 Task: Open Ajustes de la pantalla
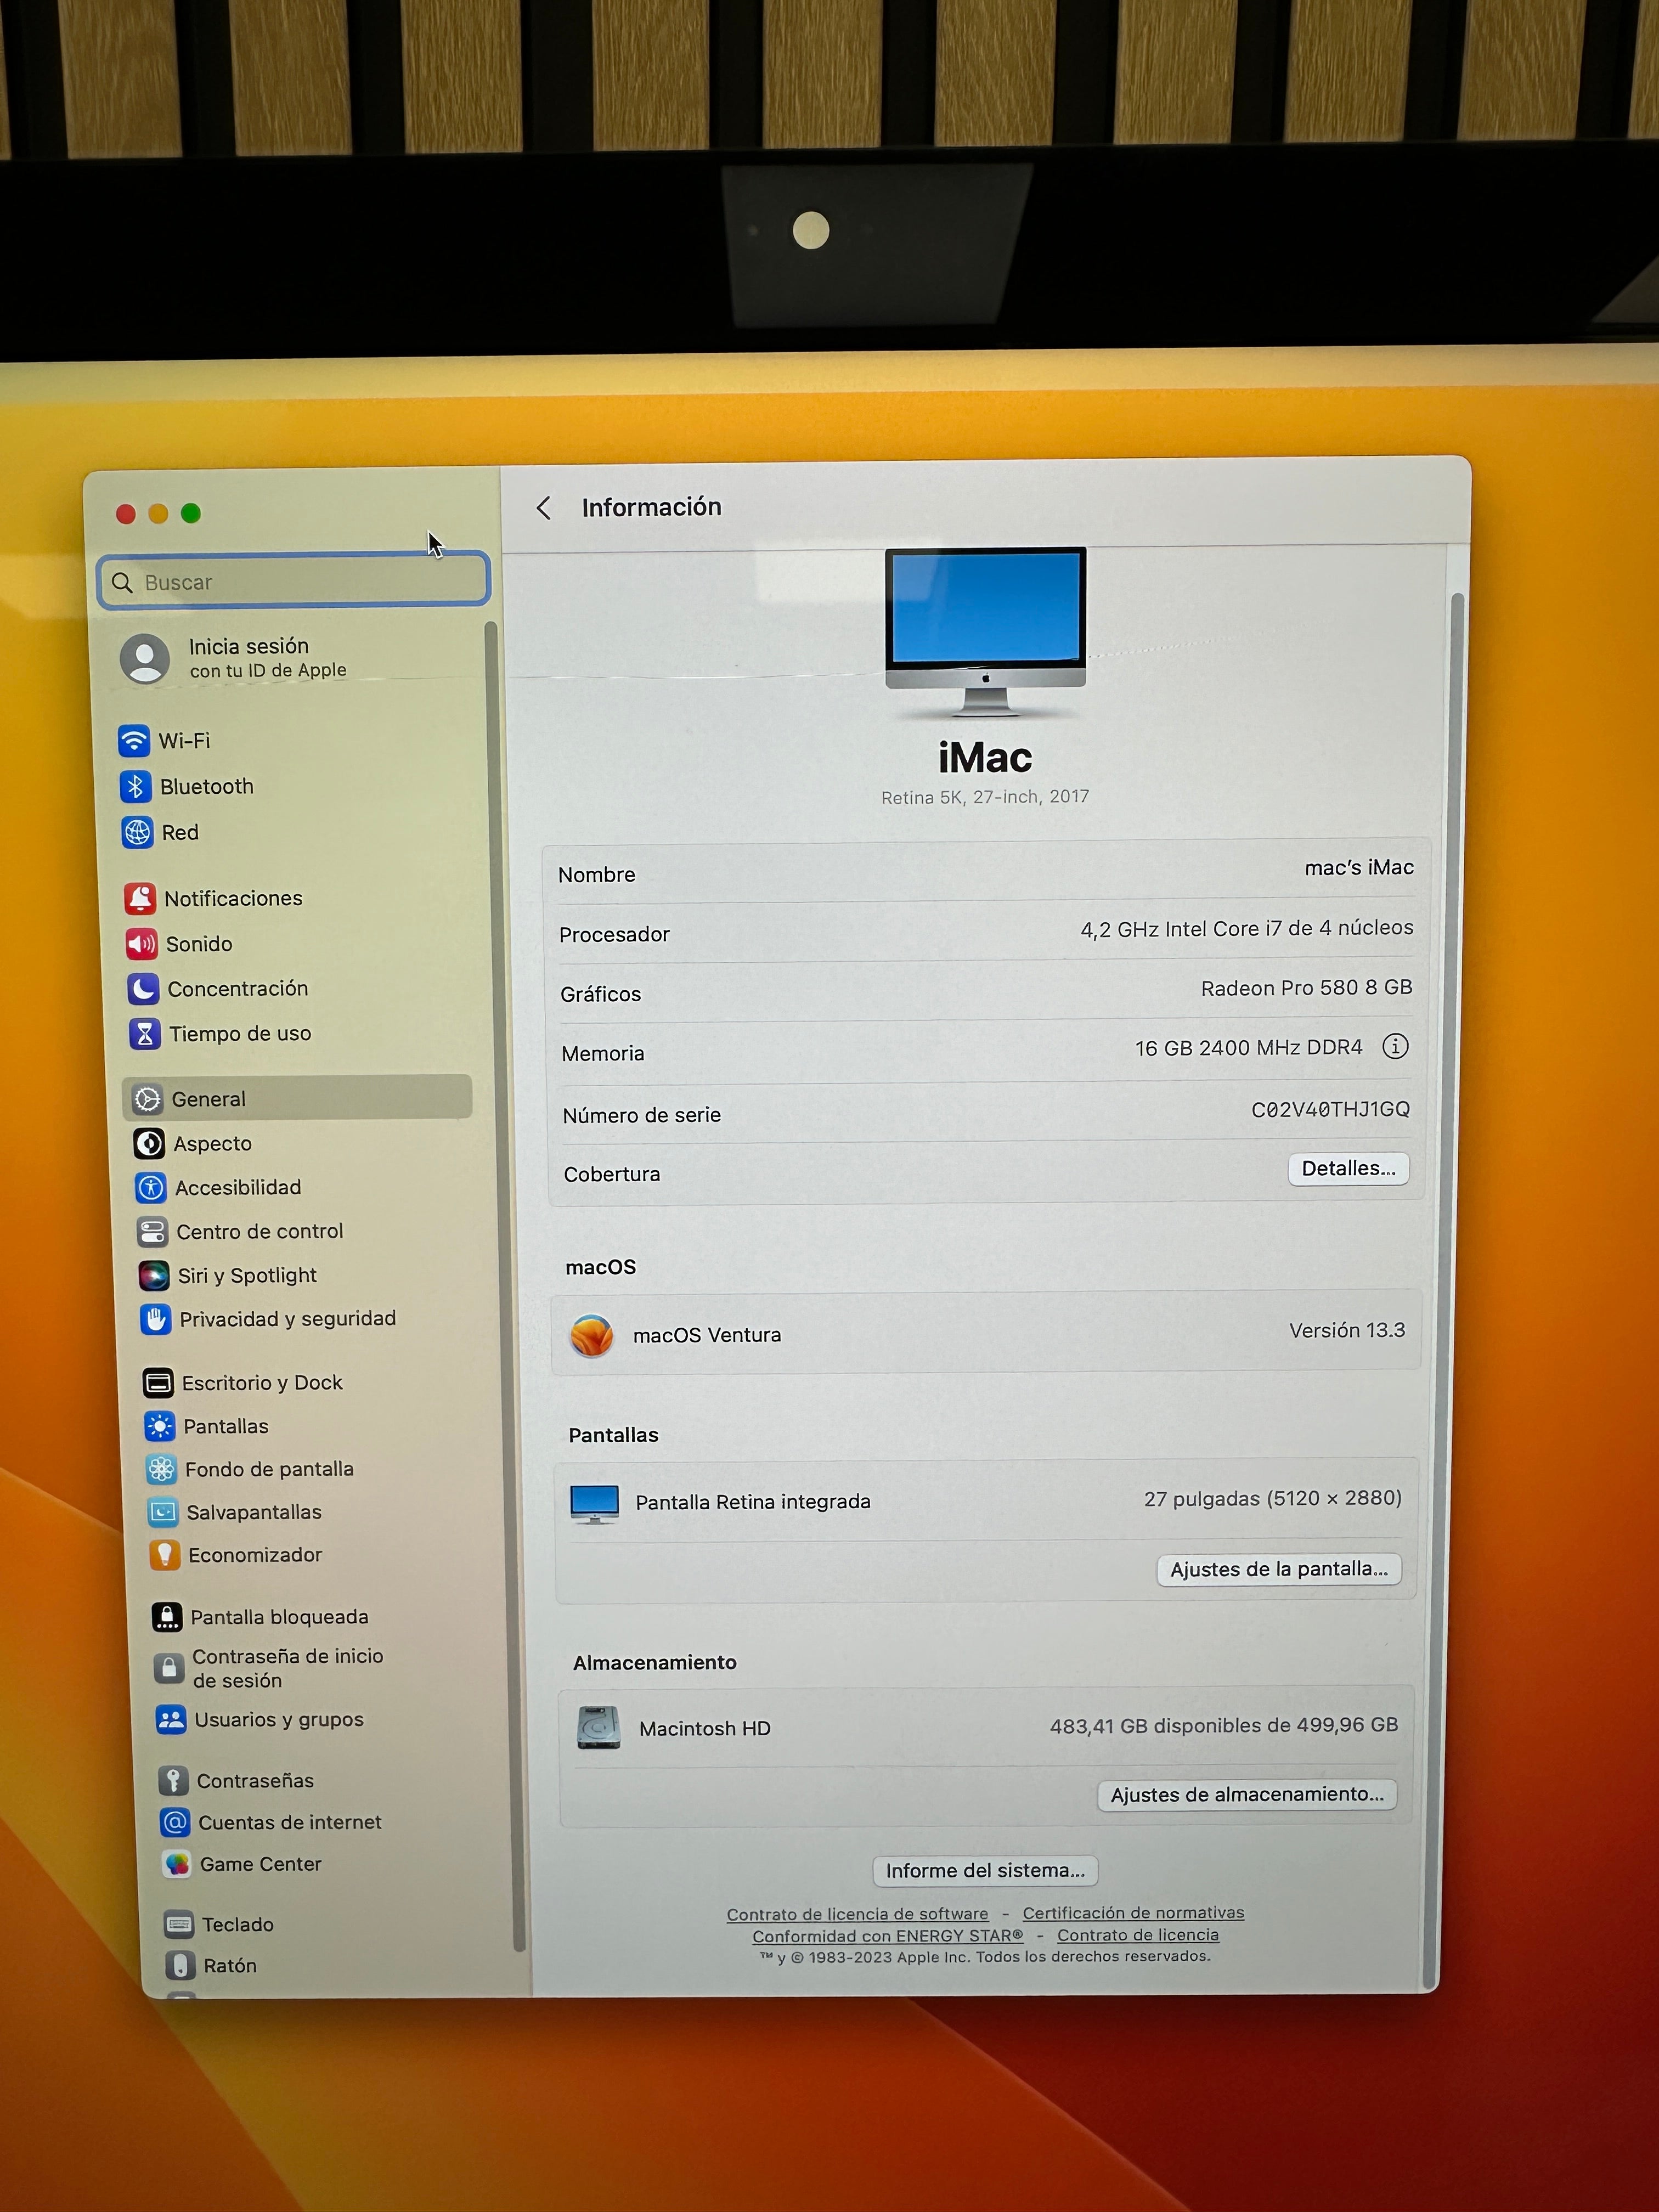click(x=1279, y=1569)
